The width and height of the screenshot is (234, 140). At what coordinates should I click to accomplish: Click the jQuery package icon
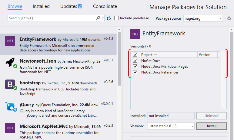click(11, 106)
